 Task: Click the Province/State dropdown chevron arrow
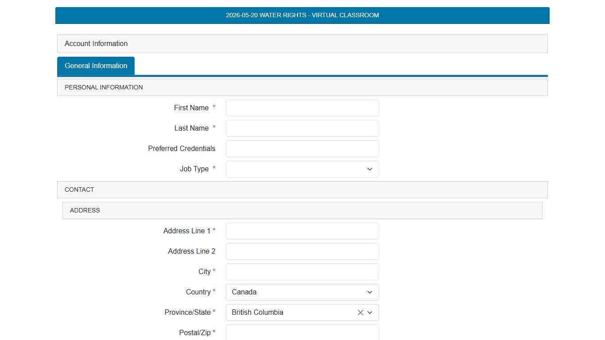pyautogui.click(x=370, y=313)
